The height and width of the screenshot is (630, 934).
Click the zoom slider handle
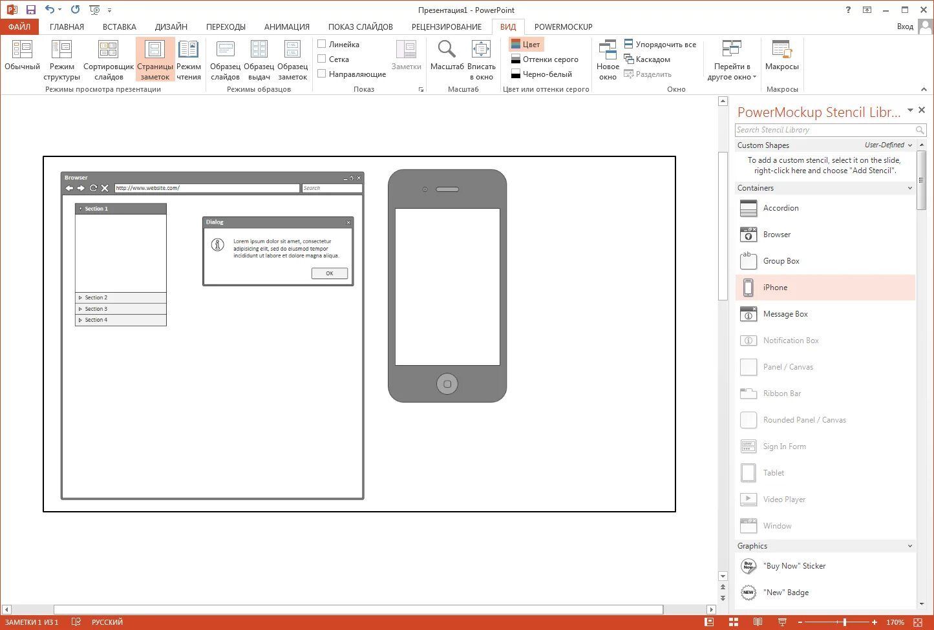click(844, 622)
